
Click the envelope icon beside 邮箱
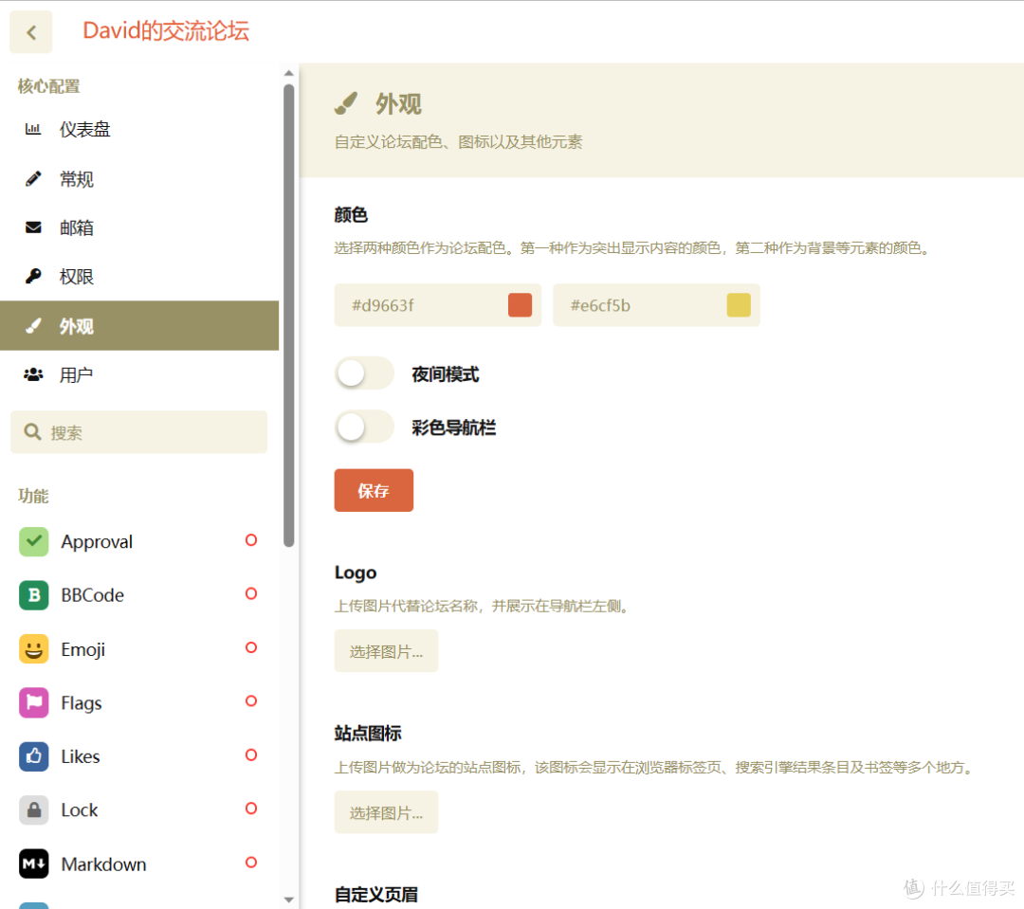(x=33, y=227)
